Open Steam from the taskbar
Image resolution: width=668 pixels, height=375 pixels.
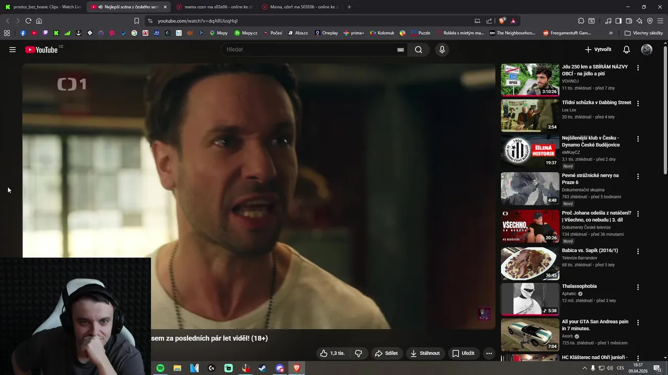[x=263, y=368]
